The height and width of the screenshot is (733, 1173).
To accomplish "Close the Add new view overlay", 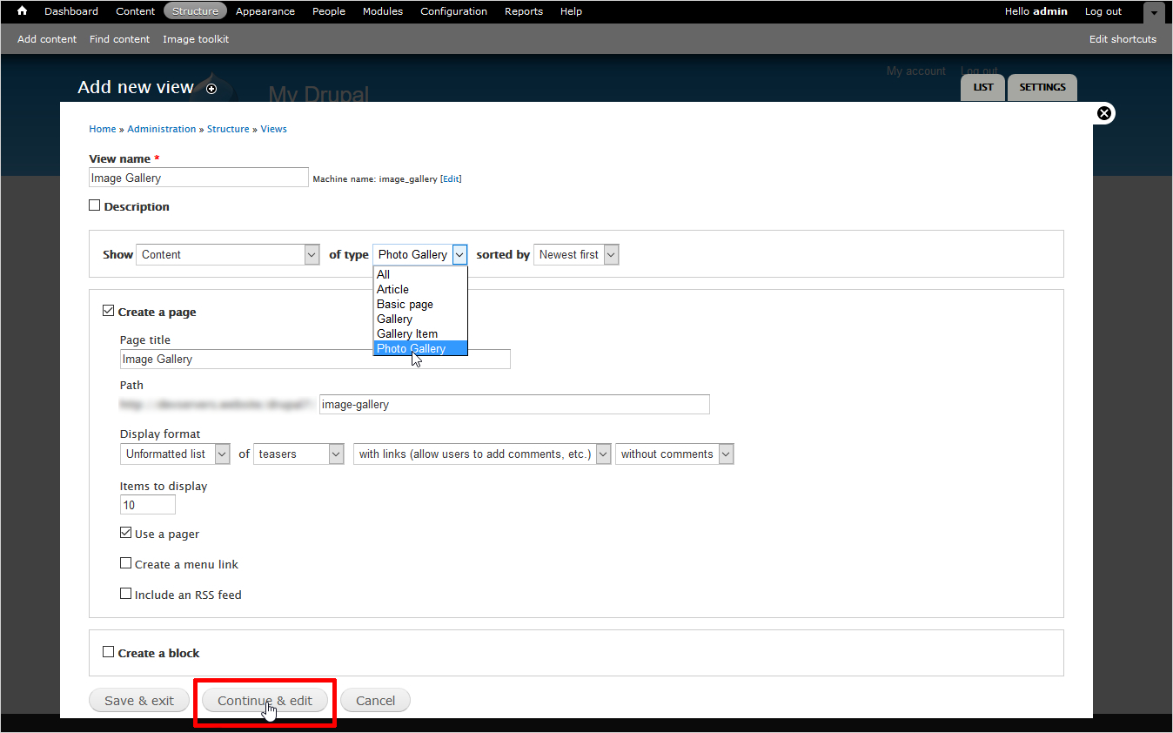I will [1103, 113].
